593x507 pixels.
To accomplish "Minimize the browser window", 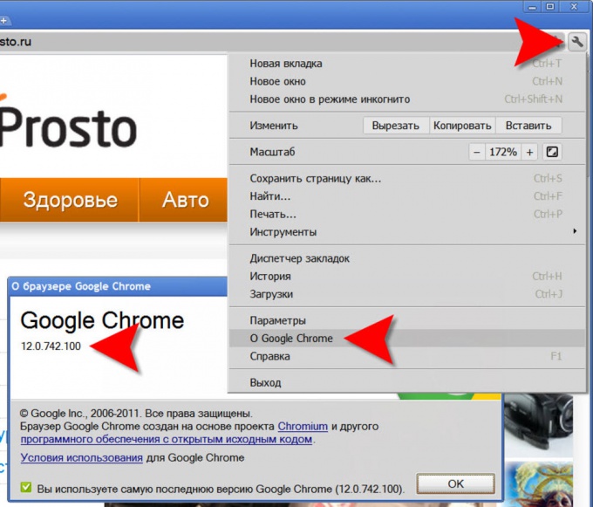I will coord(532,7).
